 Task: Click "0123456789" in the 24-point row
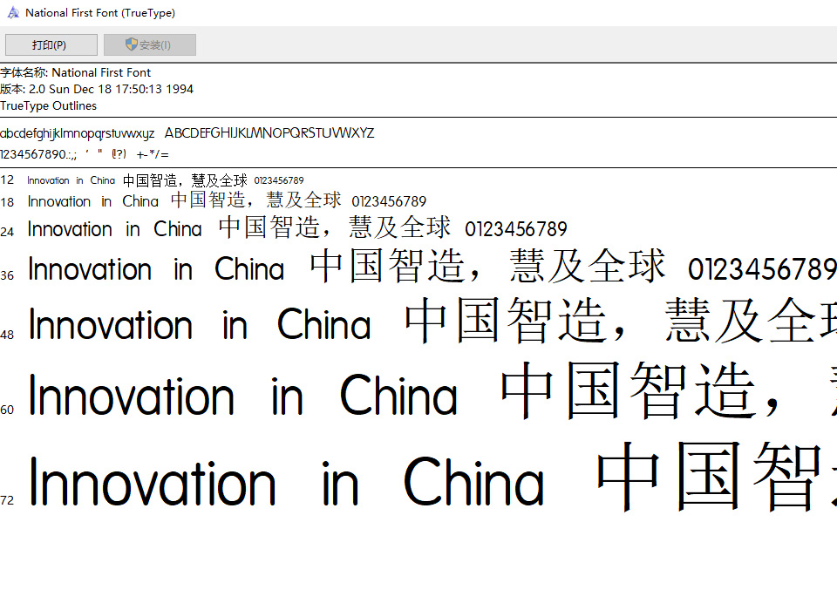coord(515,229)
